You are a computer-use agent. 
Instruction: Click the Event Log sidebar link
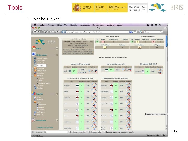click(40, 115)
